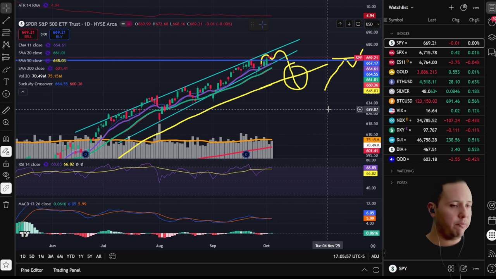This screenshot has height=279, width=496.
Task: Select GOLD row in watchlist
Action: point(434,72)
